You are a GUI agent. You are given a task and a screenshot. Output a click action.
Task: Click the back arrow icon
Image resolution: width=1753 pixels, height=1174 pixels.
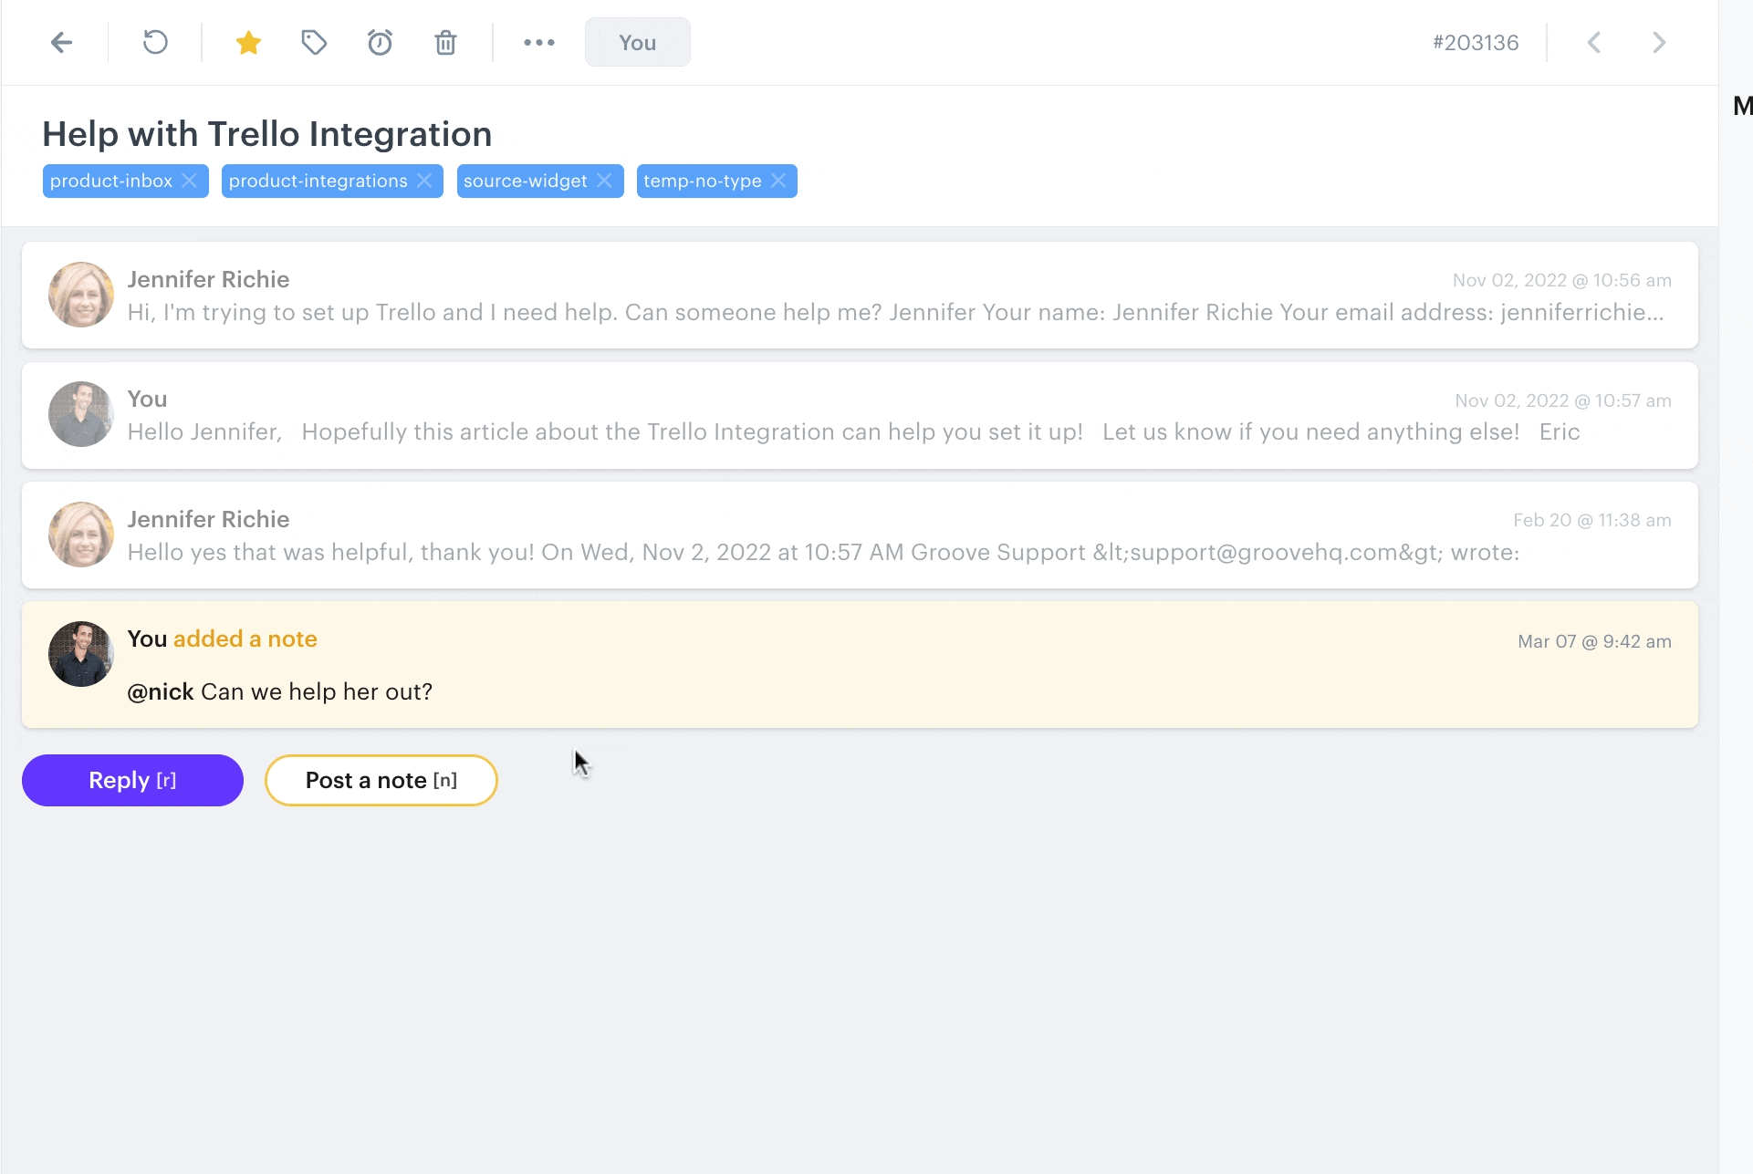(x=61, y=43)
